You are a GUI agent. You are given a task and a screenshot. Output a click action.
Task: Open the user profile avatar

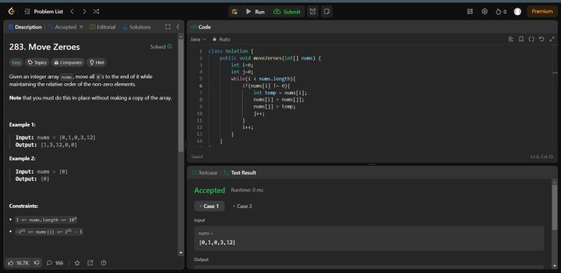518,11
